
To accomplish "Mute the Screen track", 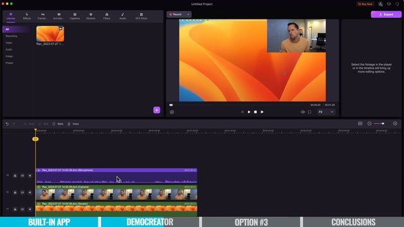I will [x=30, y=209].
